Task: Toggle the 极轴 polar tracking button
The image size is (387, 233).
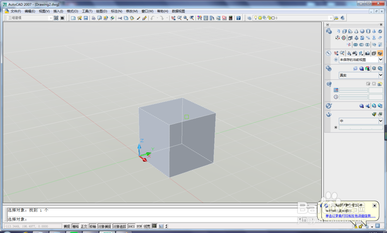Action: [x=93, y=226]
